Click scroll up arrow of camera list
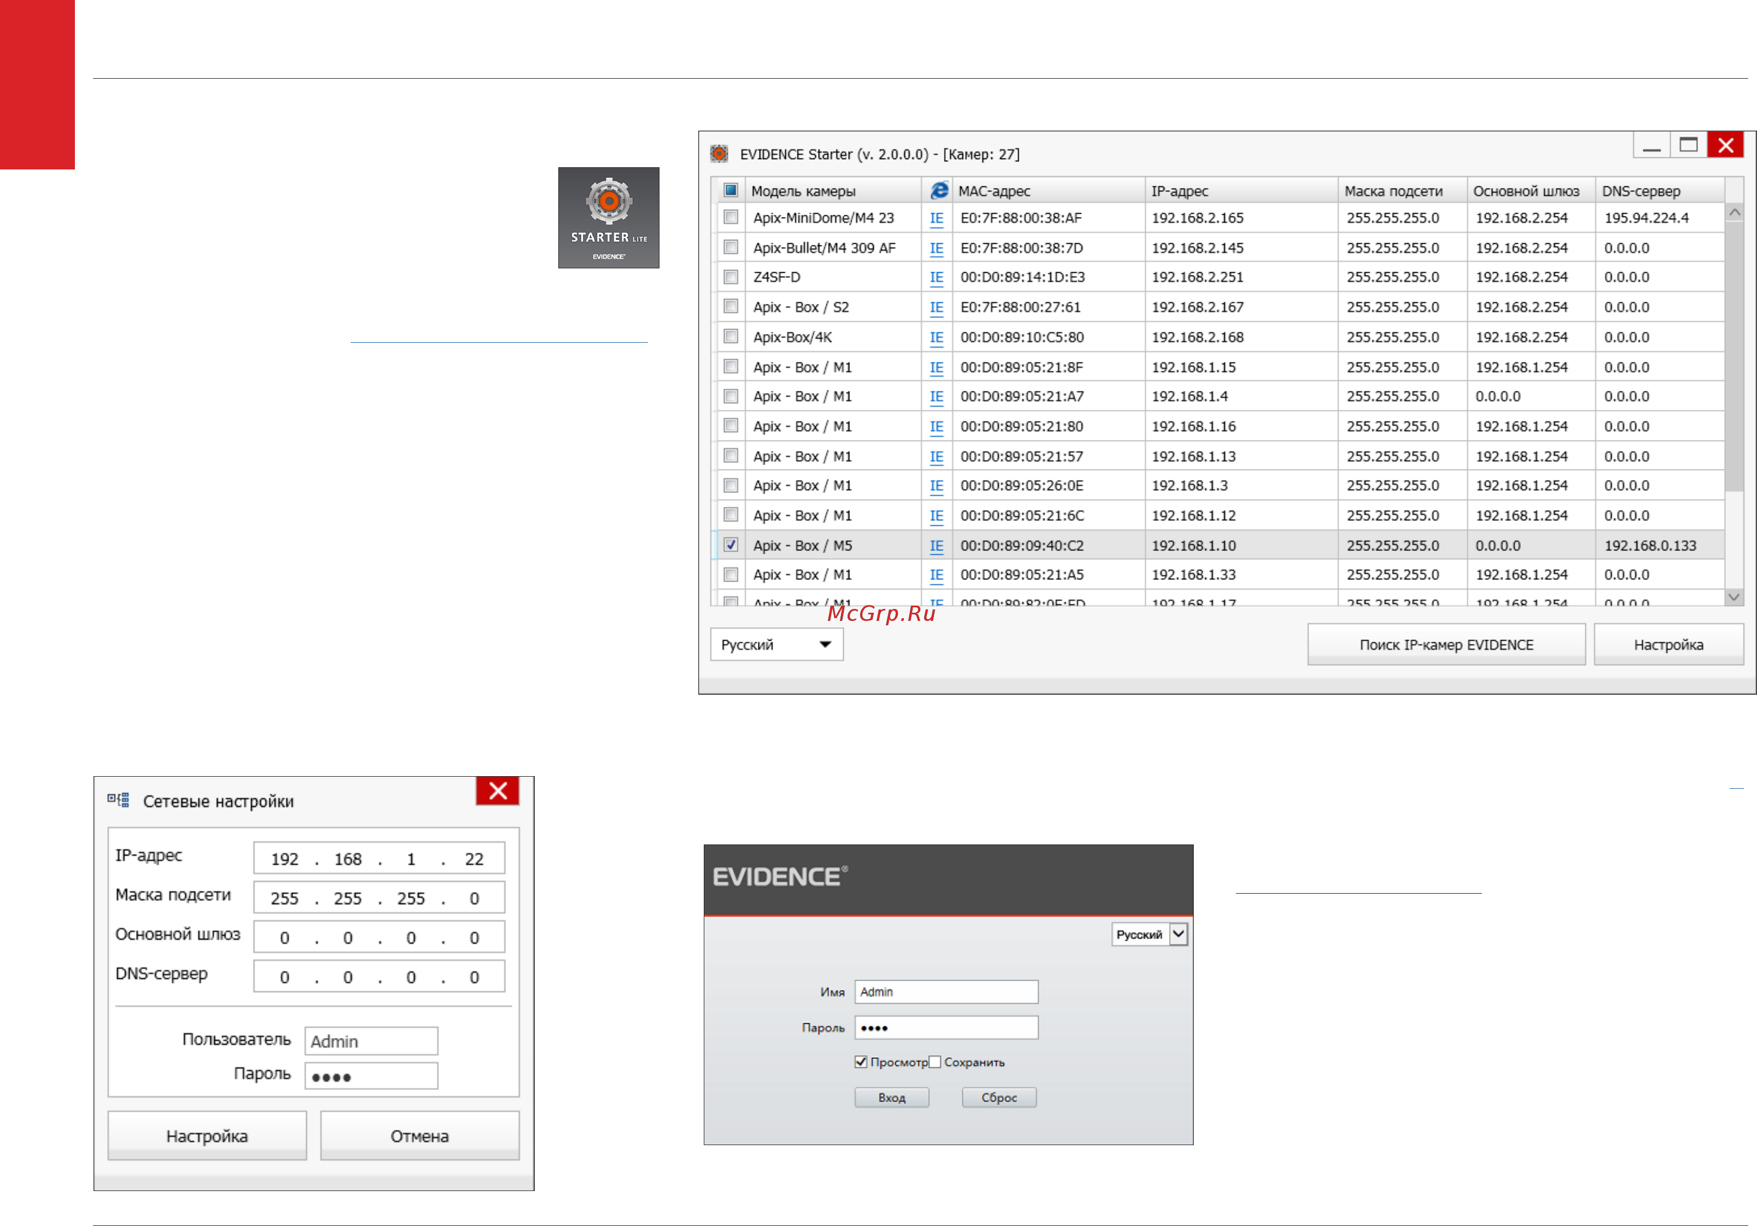 click(x=1734, y=212)
